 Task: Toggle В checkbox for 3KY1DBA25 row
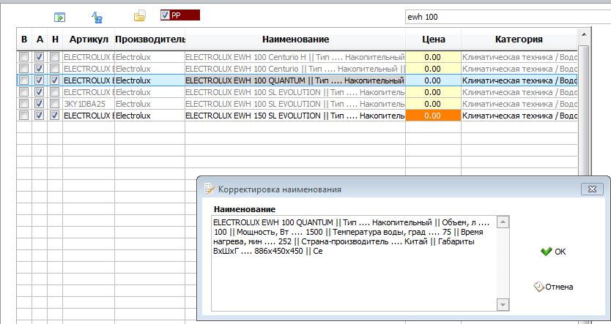pos(24,103)
